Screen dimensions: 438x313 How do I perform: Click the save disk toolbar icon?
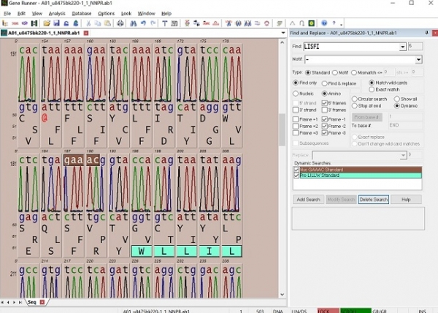coord(55,23)
